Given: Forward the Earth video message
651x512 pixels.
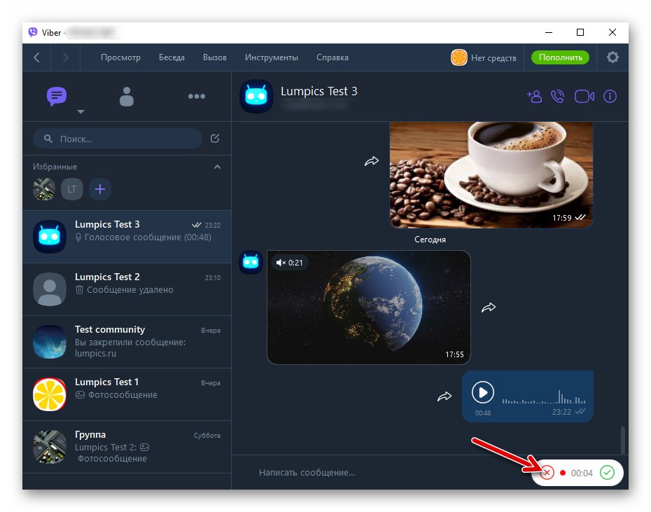Looking at the screenshot, I should [x=489, y=307].
